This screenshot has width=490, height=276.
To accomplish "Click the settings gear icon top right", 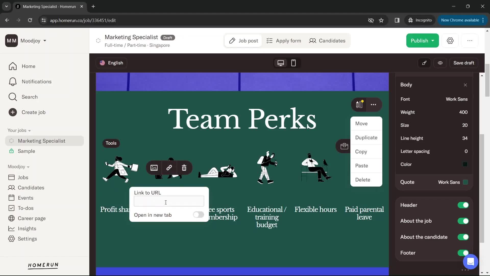I will pos(450,40).
